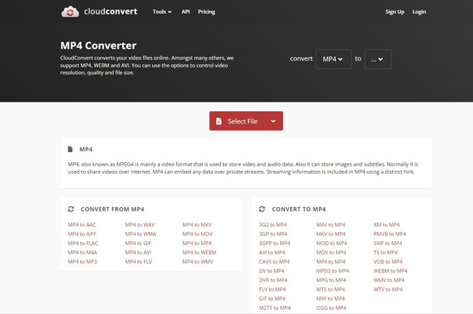Viewport: 473px width, 314px height.
Task: Select the MP4 to WMV link
Action: point(198,262)
